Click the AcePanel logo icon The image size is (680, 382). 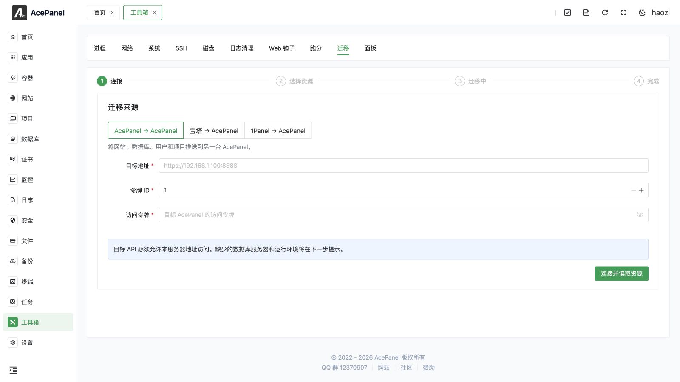click(x=20, y=13)
